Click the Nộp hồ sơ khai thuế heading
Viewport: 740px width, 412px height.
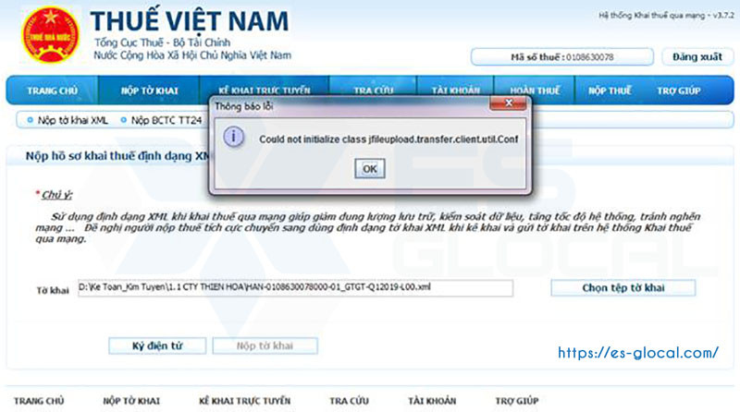tap(117, 156)
